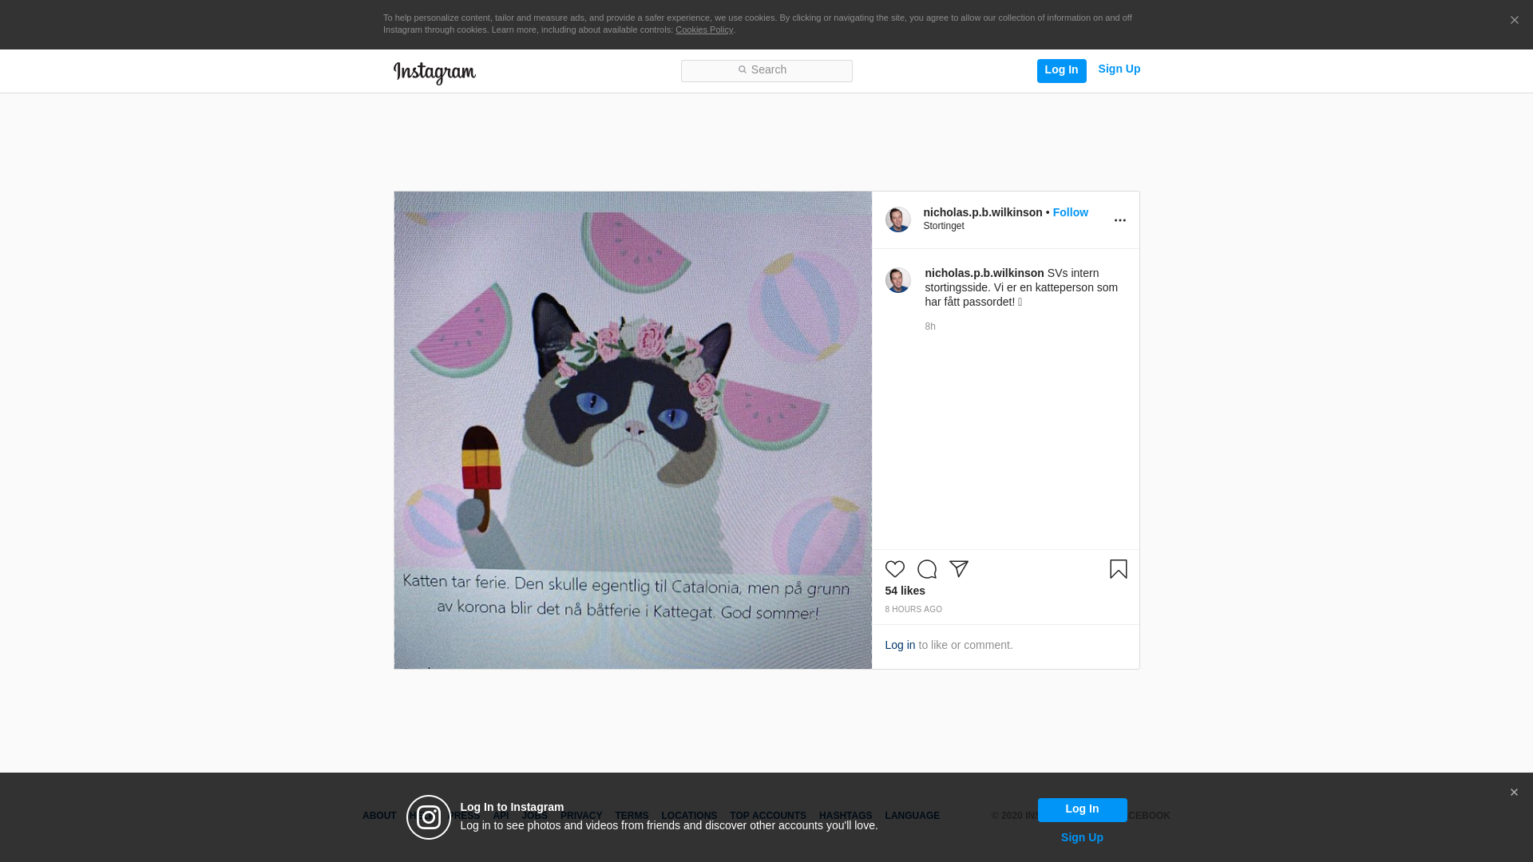Open the TOP ACCOUNTS footer link
The width and height of the screenshot is (1533, 862).
click(768, 816)
